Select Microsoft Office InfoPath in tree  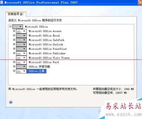(47, 40)
